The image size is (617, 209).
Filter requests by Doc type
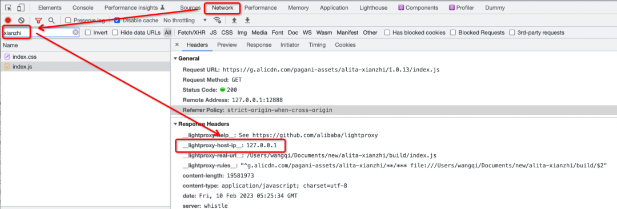click(x=293, y=33)
